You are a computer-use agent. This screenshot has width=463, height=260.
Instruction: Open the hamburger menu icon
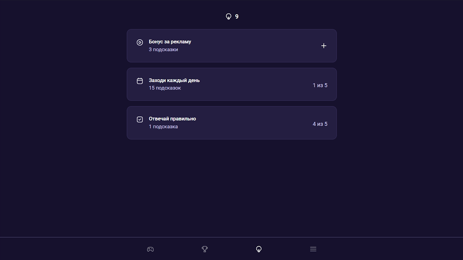[313, 249]
